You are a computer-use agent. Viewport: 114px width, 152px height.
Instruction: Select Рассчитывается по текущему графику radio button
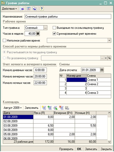[x=4, y=52]
